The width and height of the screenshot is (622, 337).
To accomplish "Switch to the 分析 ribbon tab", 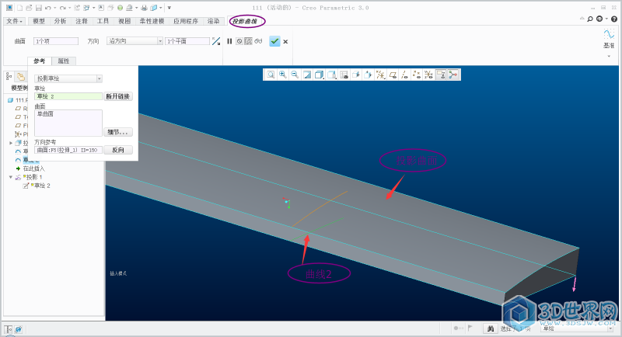I will (61, 21).
